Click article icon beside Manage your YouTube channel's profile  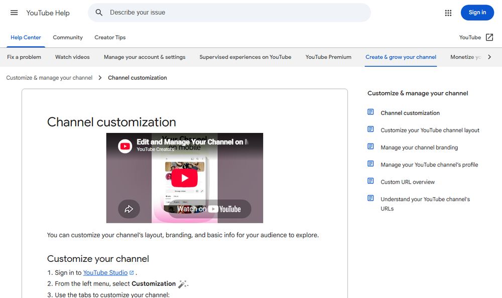coord(370,164)
